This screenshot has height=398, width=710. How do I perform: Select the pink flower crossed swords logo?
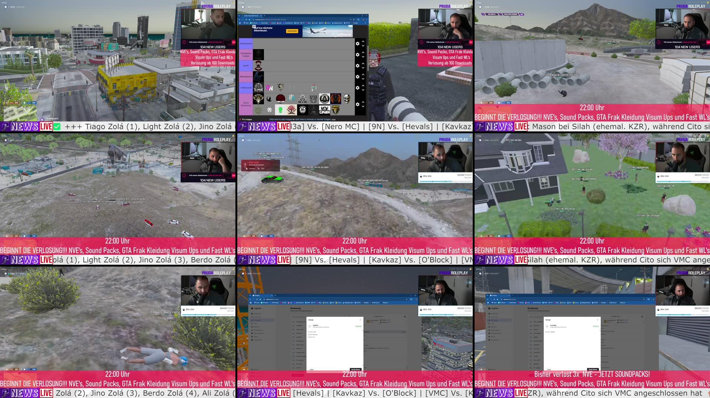(291, 110)
